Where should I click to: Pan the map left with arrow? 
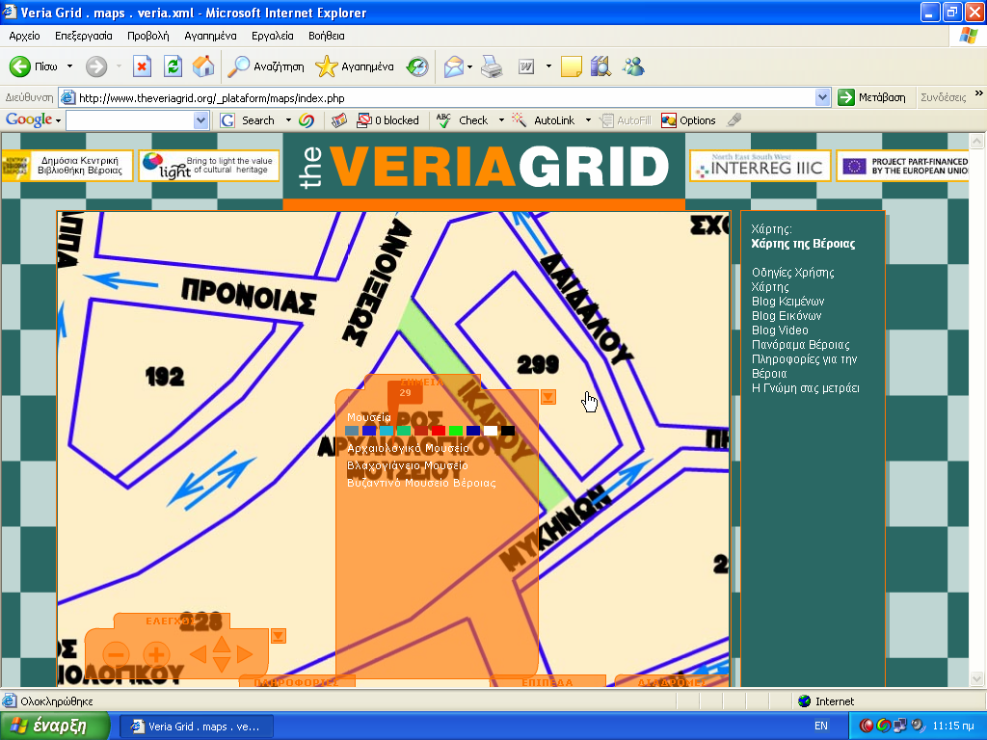tap(198, 654)
